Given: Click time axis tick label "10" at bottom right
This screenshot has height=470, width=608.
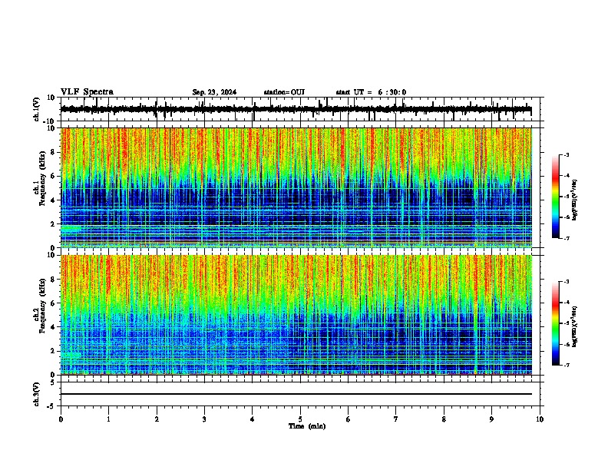Looking at the screenshot, I should click(x=540, y=419).
